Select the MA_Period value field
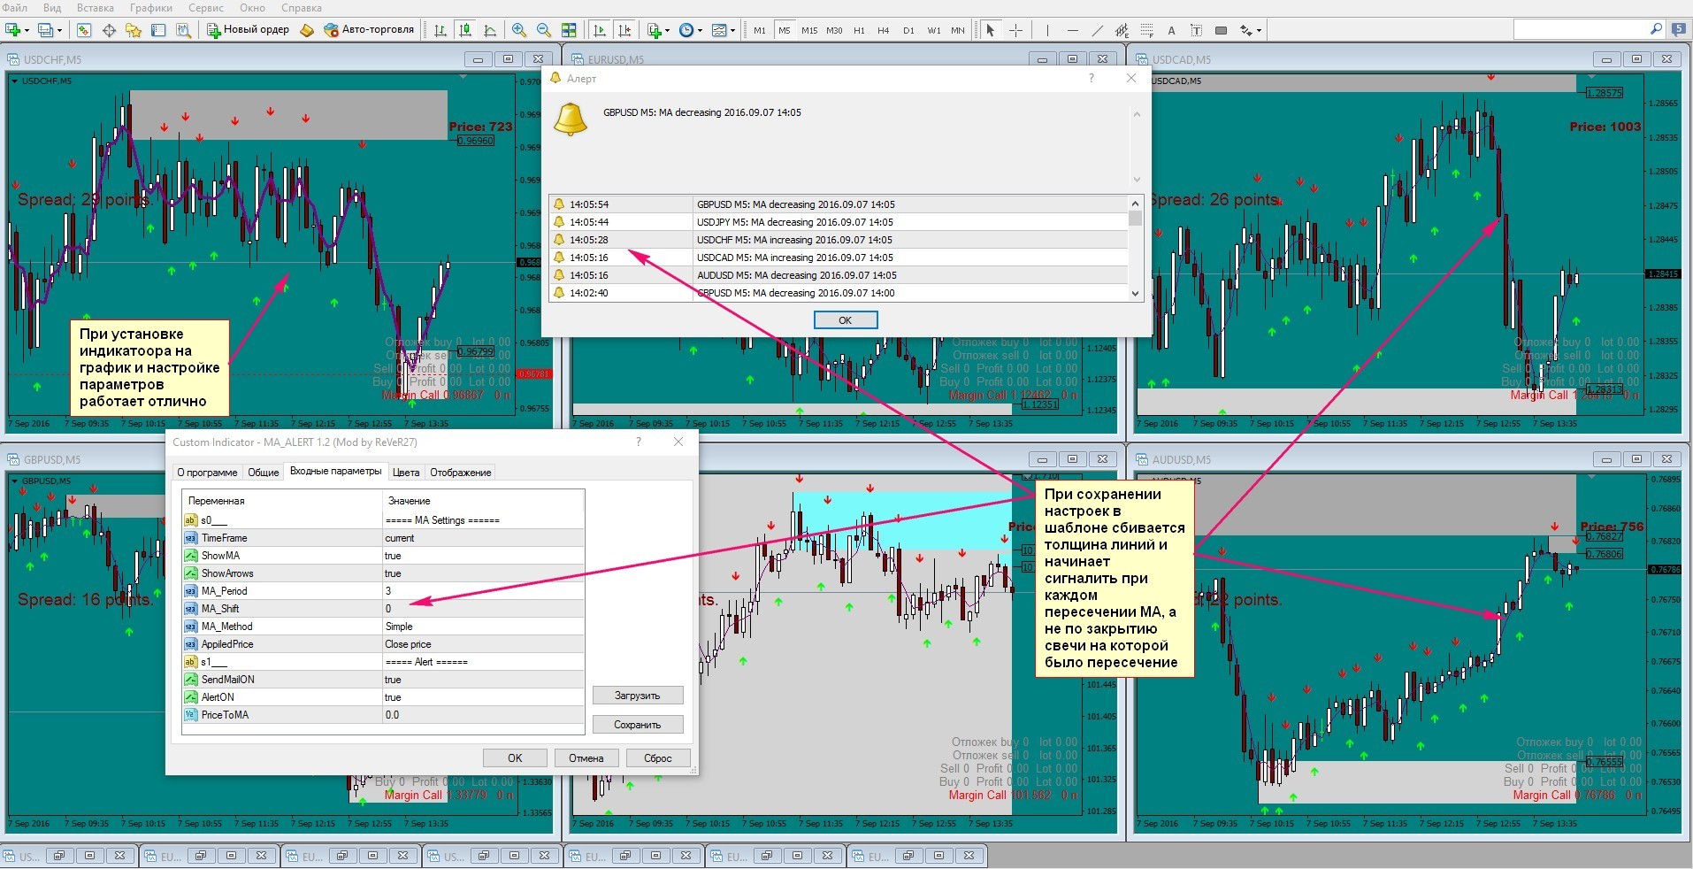1693x869 pixels. tap(483, 591)
